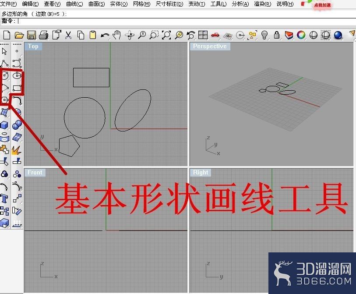Image resolution: width=356 pixels, height=294 pixels.
Task: Click the Select objects shapes icon
Action: [x=252, y=35]
